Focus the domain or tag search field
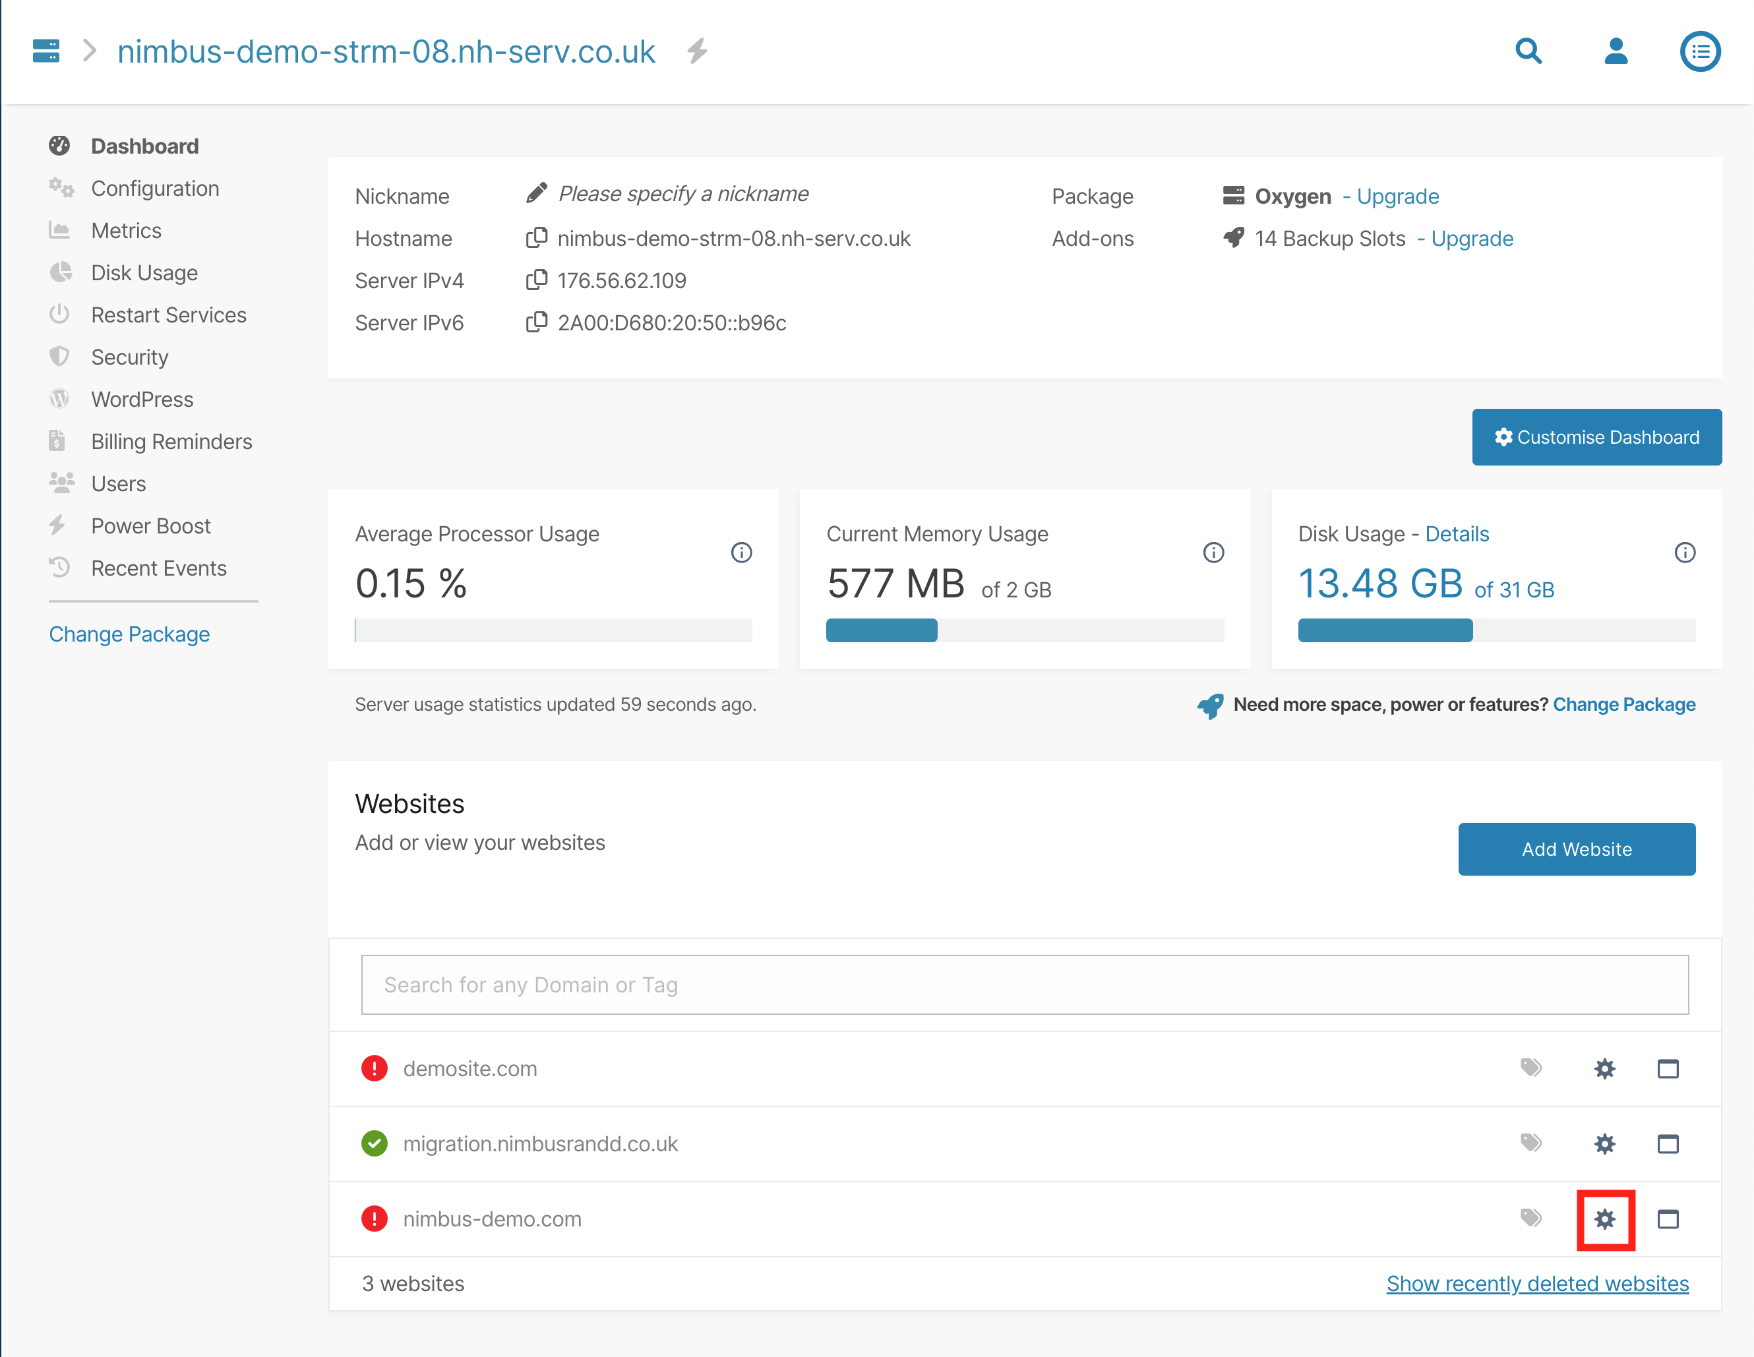1754x1357 pixels. click(x=1024, y=984)
